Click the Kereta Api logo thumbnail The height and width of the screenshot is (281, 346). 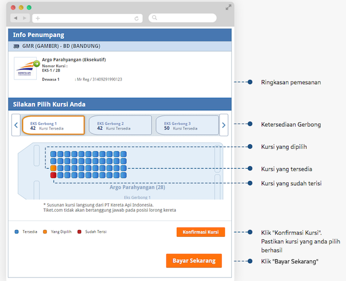click(x=25, y=69)
